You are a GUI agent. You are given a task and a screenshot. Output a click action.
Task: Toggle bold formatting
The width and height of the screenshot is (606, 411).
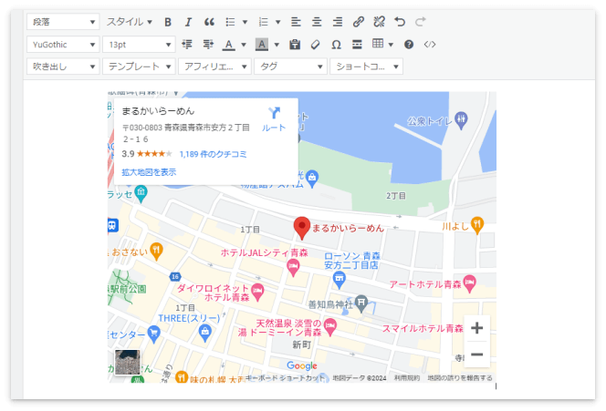(x=168, y=22)
